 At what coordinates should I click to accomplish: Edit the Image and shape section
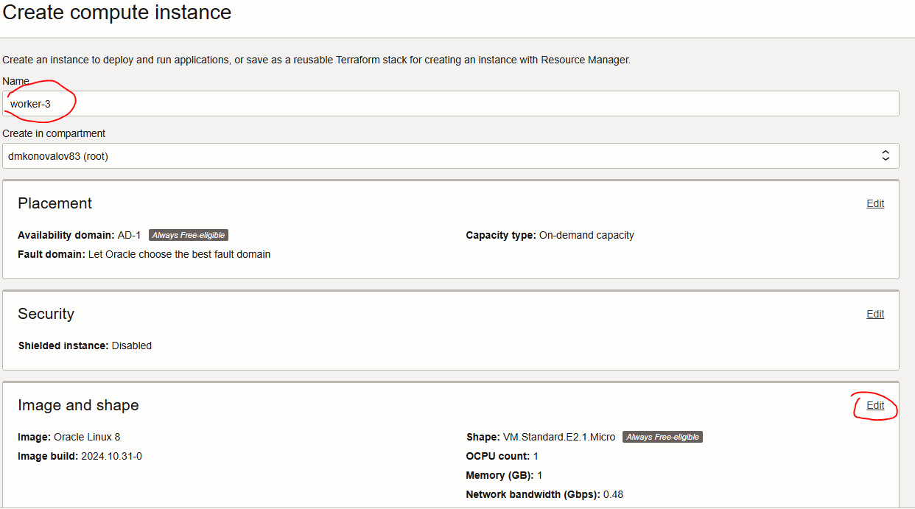[x=875, y=406]
